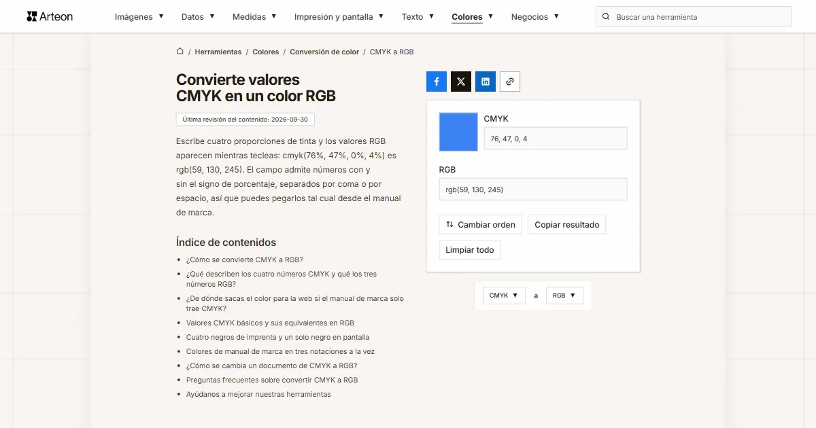Open '¿Qué describen los cuatro números' link
The width and height of the screenshot is (816, 428).
(x=282, y=279)
